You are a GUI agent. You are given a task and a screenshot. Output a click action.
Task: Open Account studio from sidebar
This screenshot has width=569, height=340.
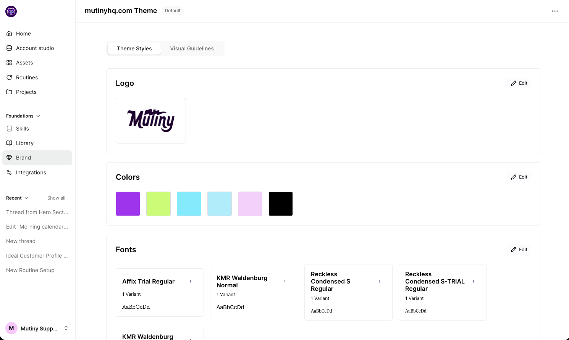(x=37, y=48)
